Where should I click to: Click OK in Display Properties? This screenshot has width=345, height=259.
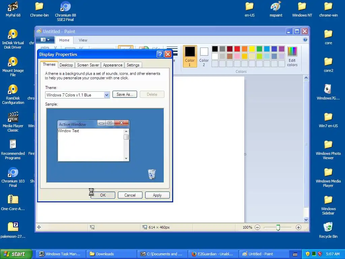103,195
